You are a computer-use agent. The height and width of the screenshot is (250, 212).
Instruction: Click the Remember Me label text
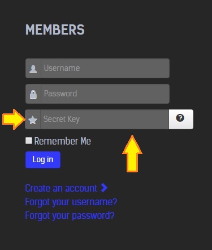[63, 141]
